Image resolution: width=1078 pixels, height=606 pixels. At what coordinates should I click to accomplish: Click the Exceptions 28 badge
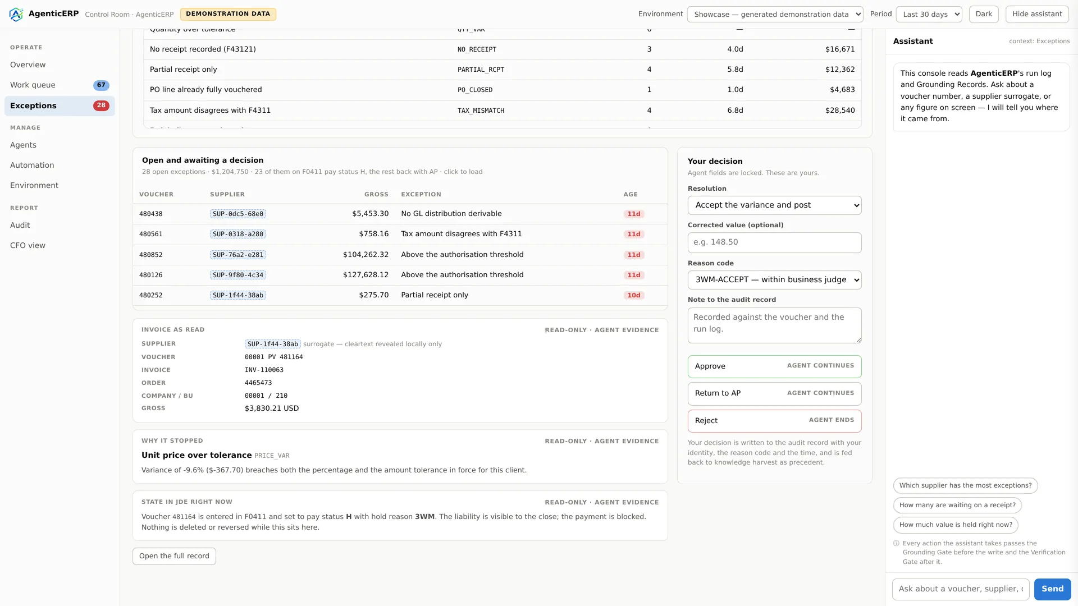[101, 105]
